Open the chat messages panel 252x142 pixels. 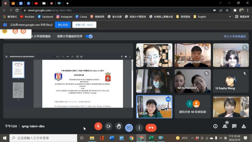[x=234, y=126]
